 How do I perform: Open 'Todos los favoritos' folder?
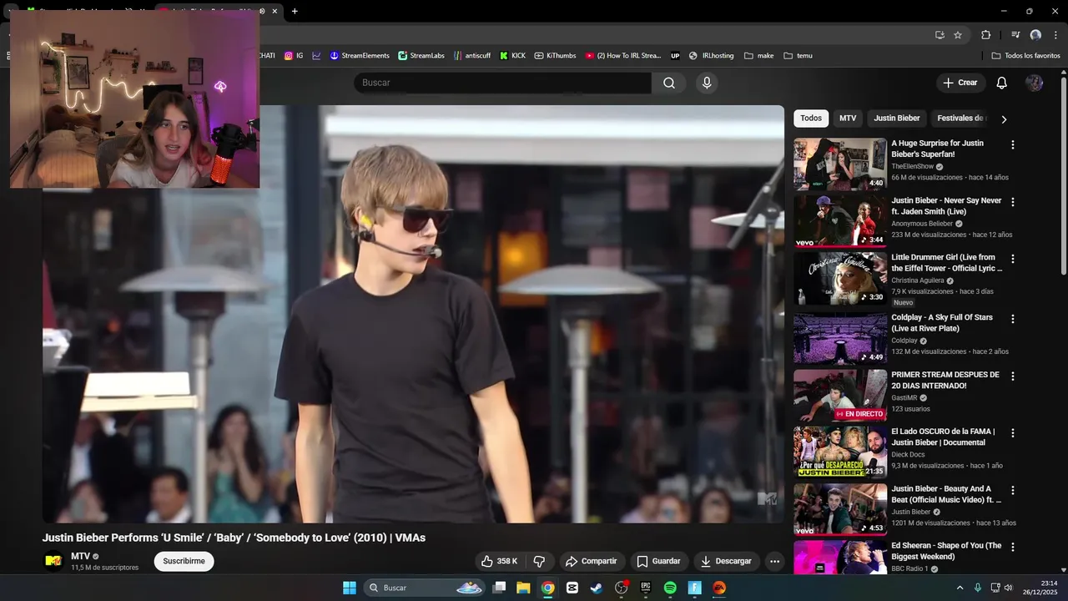tap(1025, 56)
